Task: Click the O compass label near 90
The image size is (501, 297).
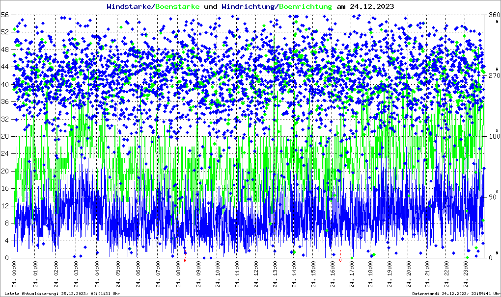Action: click(497, 192)
